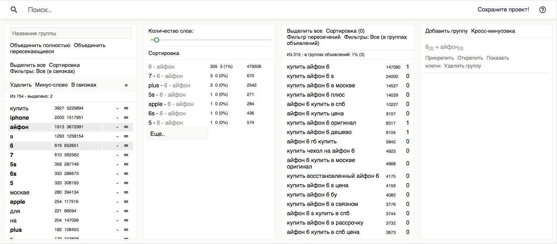
Task: Click Удалить группу
Action: click(463, 66)
